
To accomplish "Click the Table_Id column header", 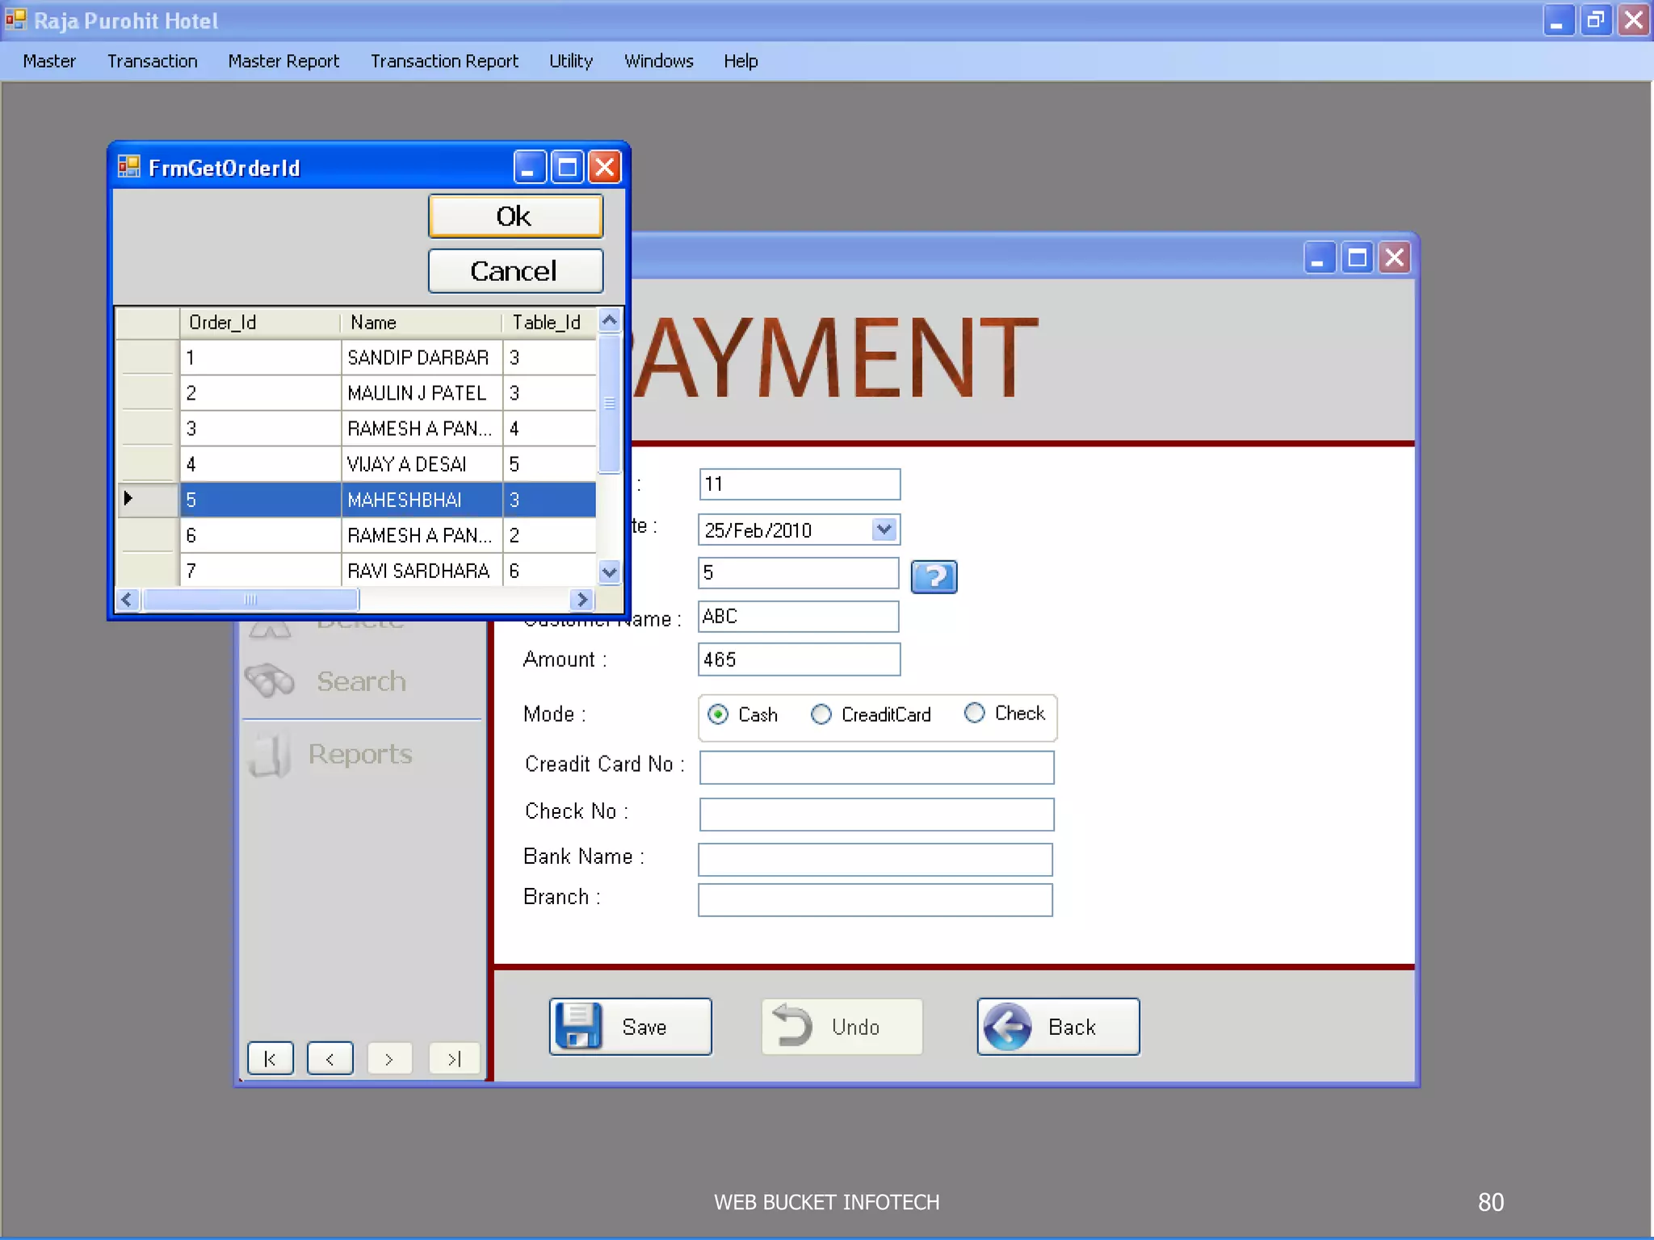I will tap(550, 322).
